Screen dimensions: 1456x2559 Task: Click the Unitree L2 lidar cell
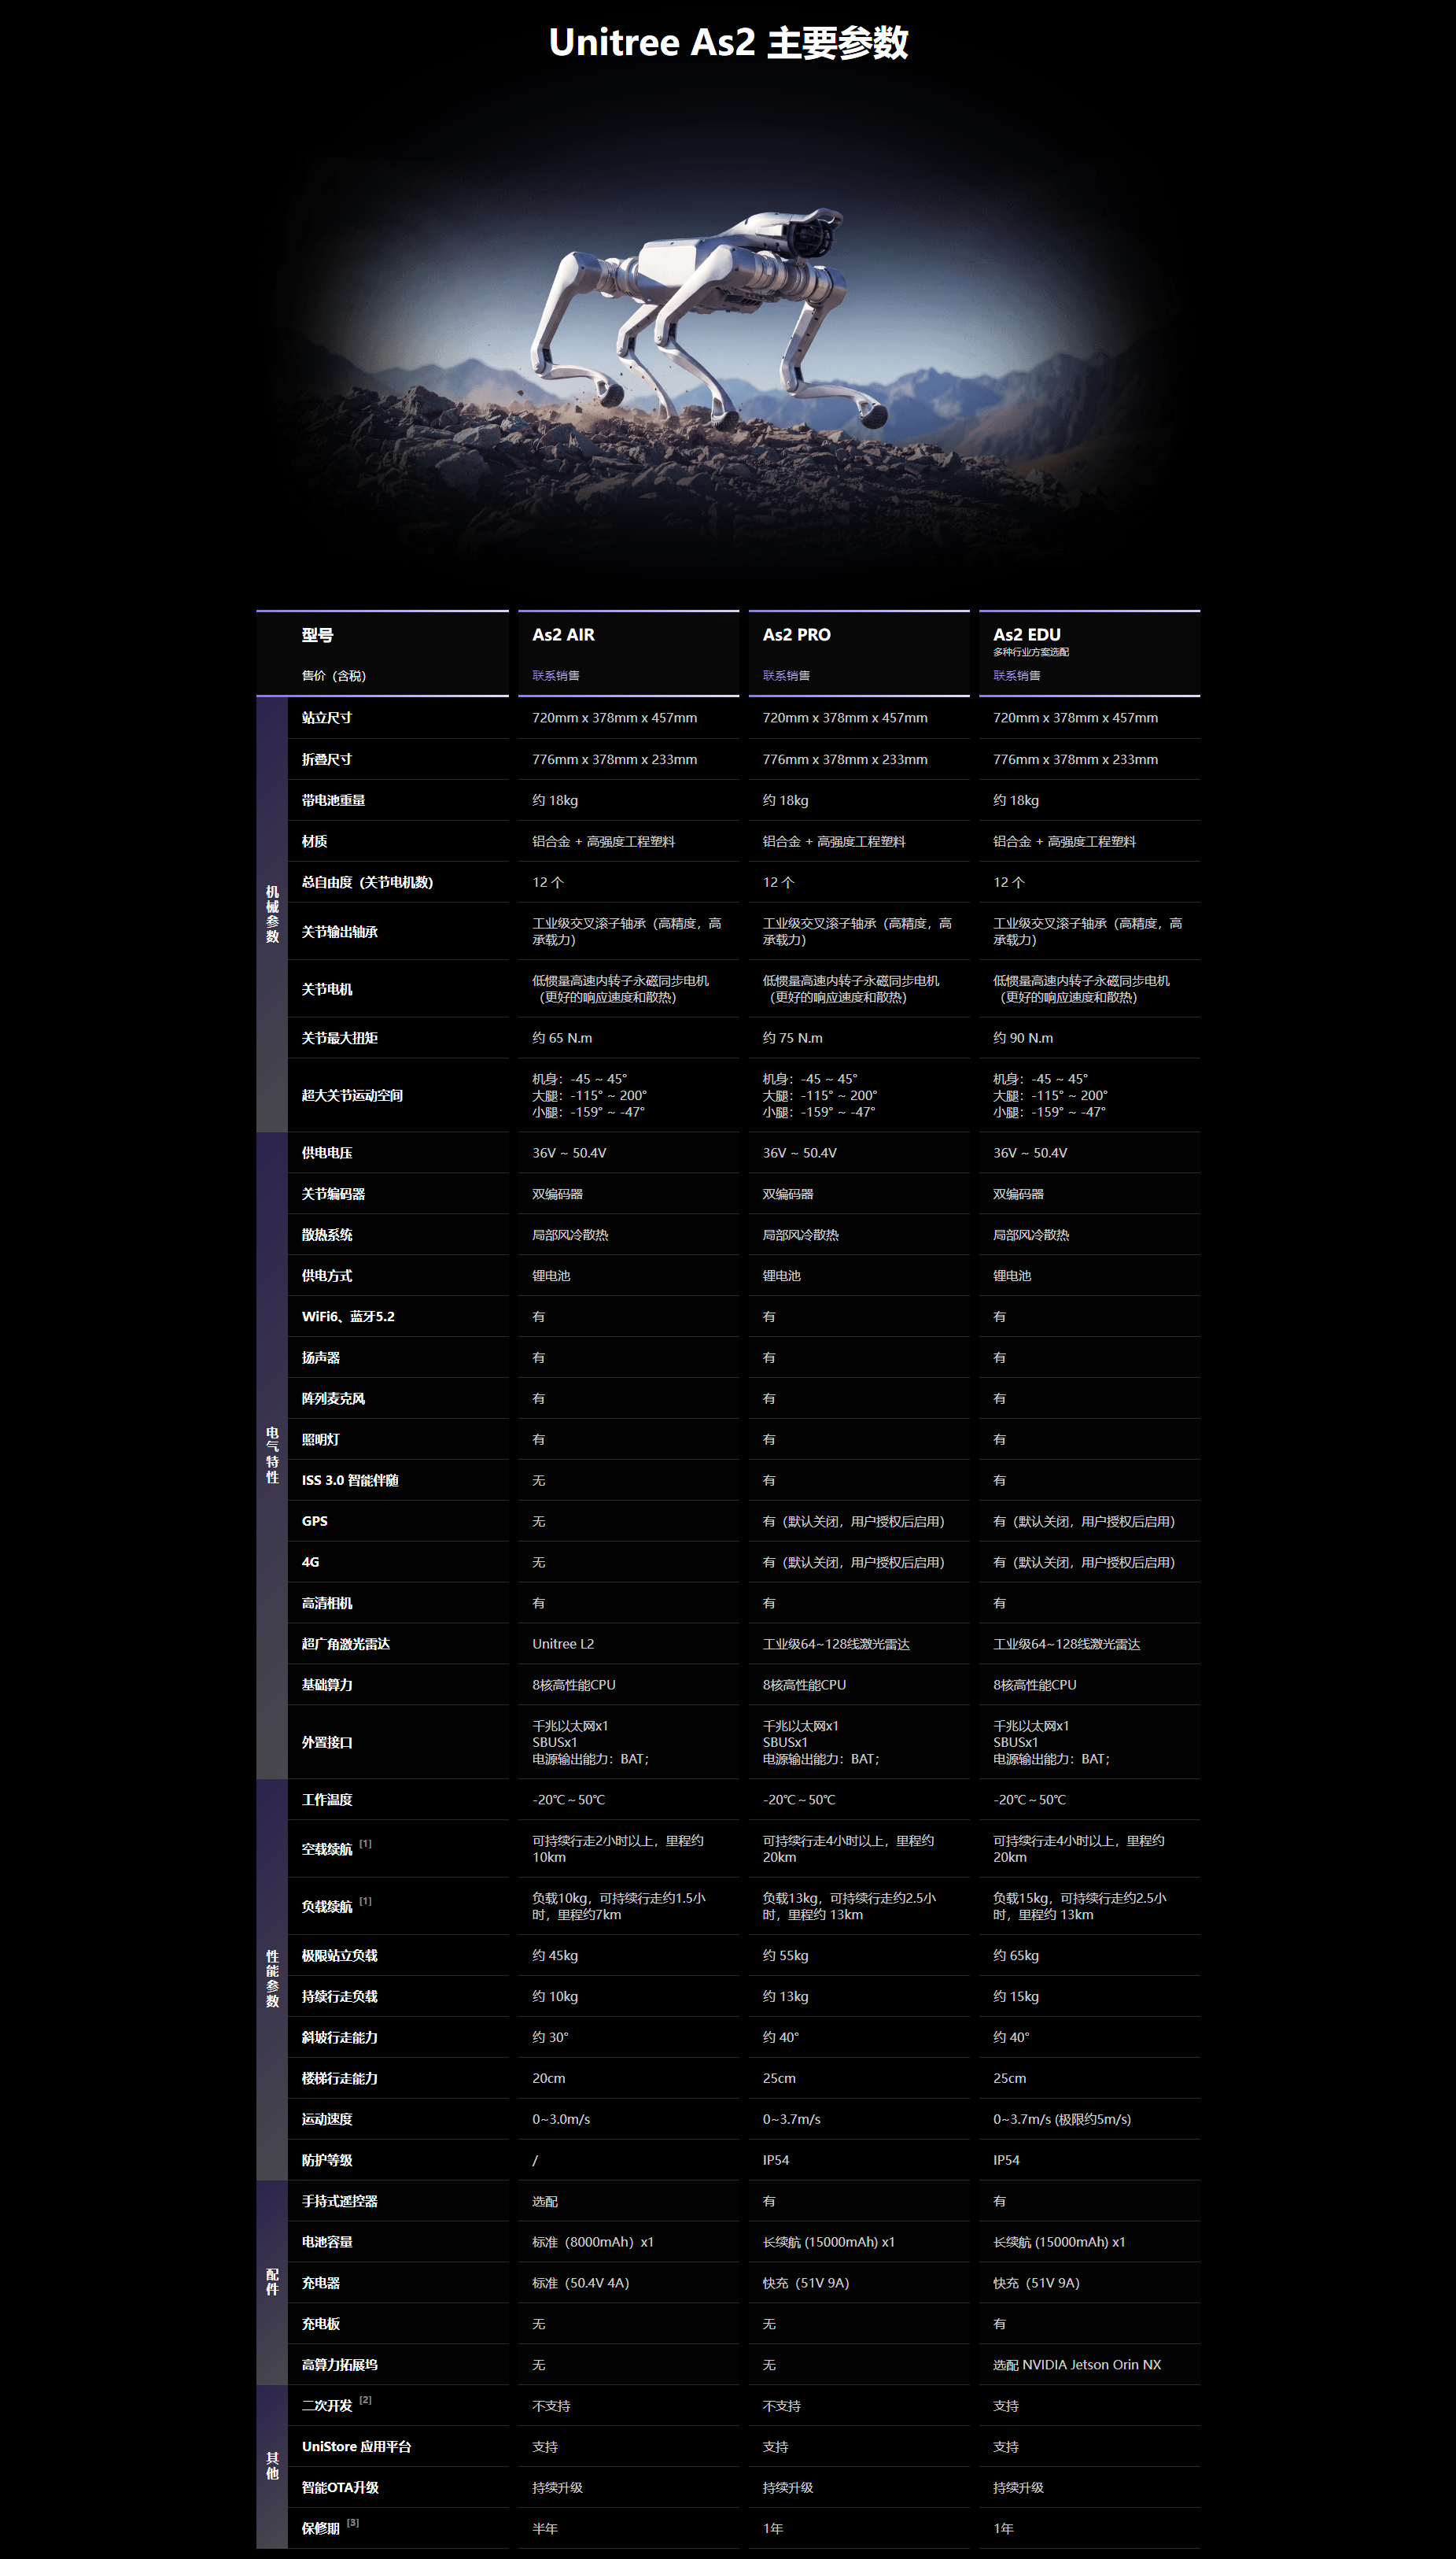[562, 1644]
